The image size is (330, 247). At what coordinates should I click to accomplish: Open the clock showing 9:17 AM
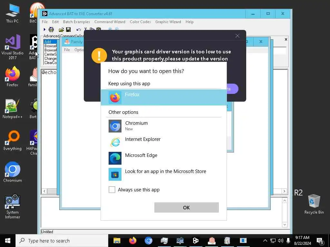pos(302,241)
